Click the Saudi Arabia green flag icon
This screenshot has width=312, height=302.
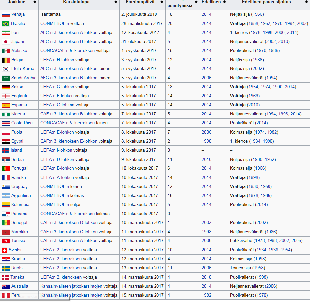click(6, 78)
